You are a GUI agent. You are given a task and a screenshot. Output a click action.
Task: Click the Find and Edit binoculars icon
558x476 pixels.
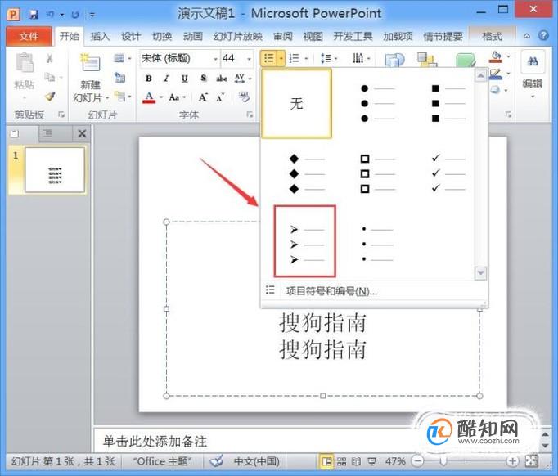click(x=533, y=61)
